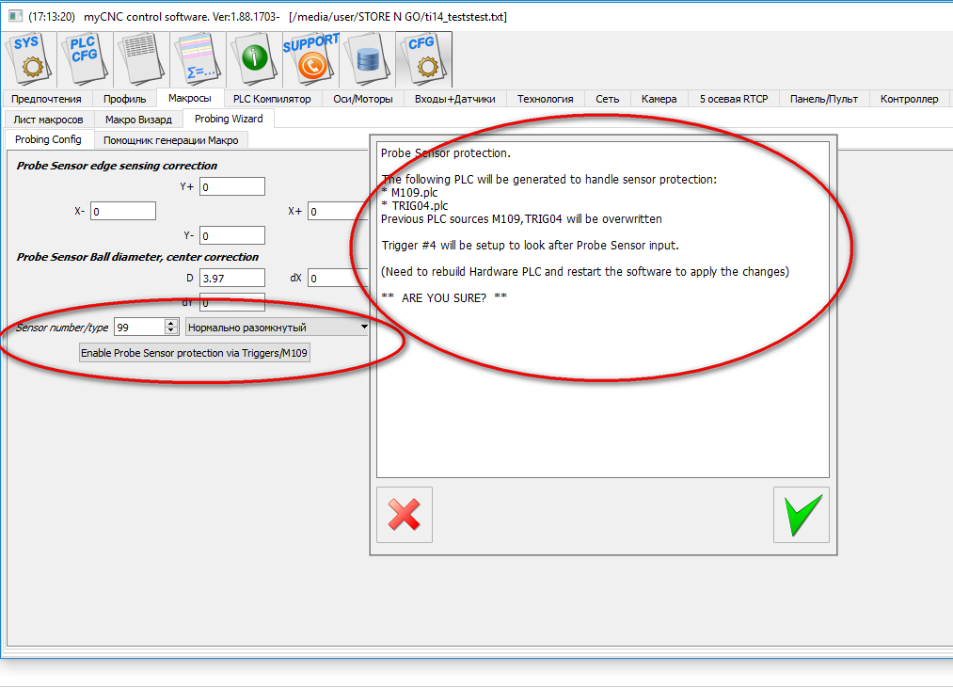Decrease sensor number with down arrow

(x=171, y=331)
